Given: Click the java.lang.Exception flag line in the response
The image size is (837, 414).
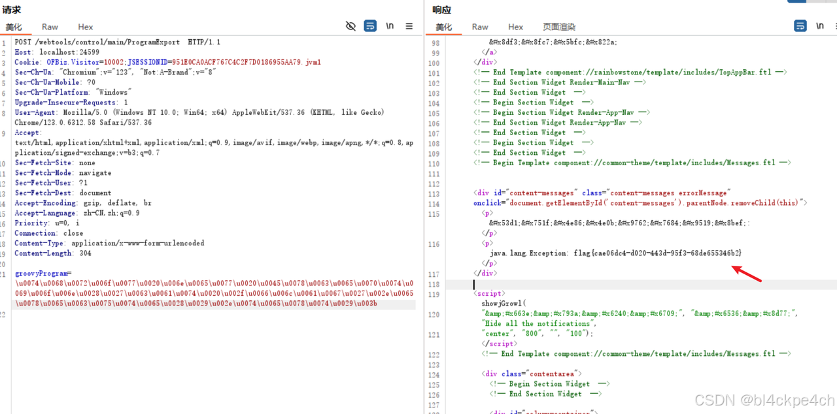Looking at the screenshot, I should [616, 253].
